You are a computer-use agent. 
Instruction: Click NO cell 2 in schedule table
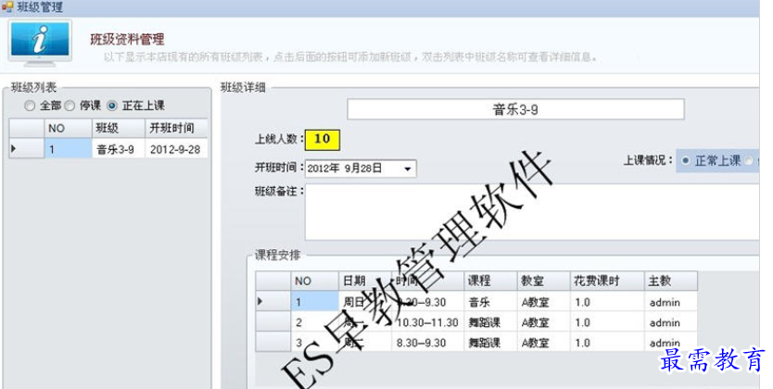tap(314, 322)
